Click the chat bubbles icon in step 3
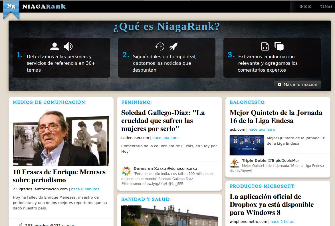 279,46
